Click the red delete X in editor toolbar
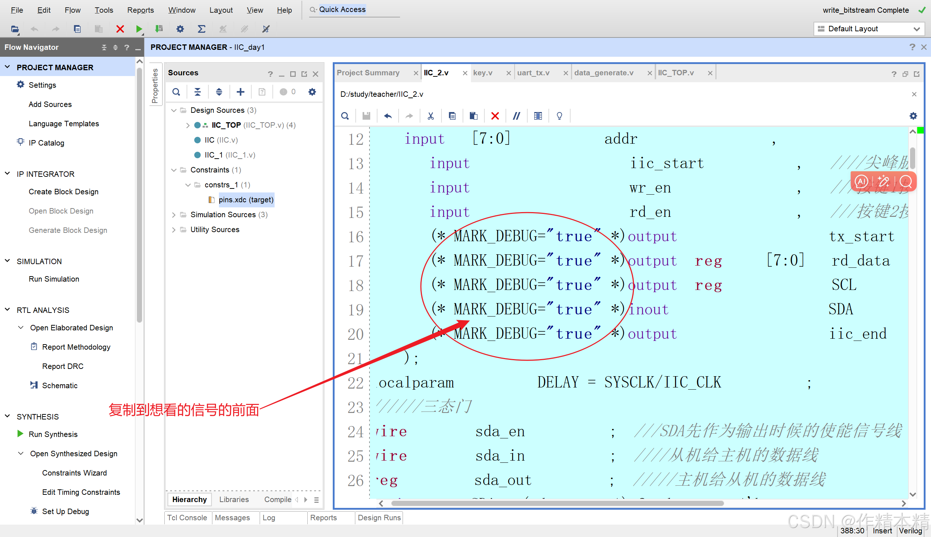 495,116
